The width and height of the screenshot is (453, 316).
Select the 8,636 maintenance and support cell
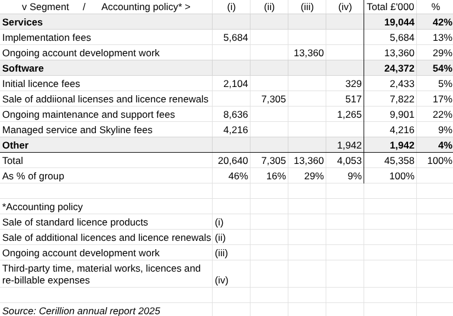coord(235,114)
